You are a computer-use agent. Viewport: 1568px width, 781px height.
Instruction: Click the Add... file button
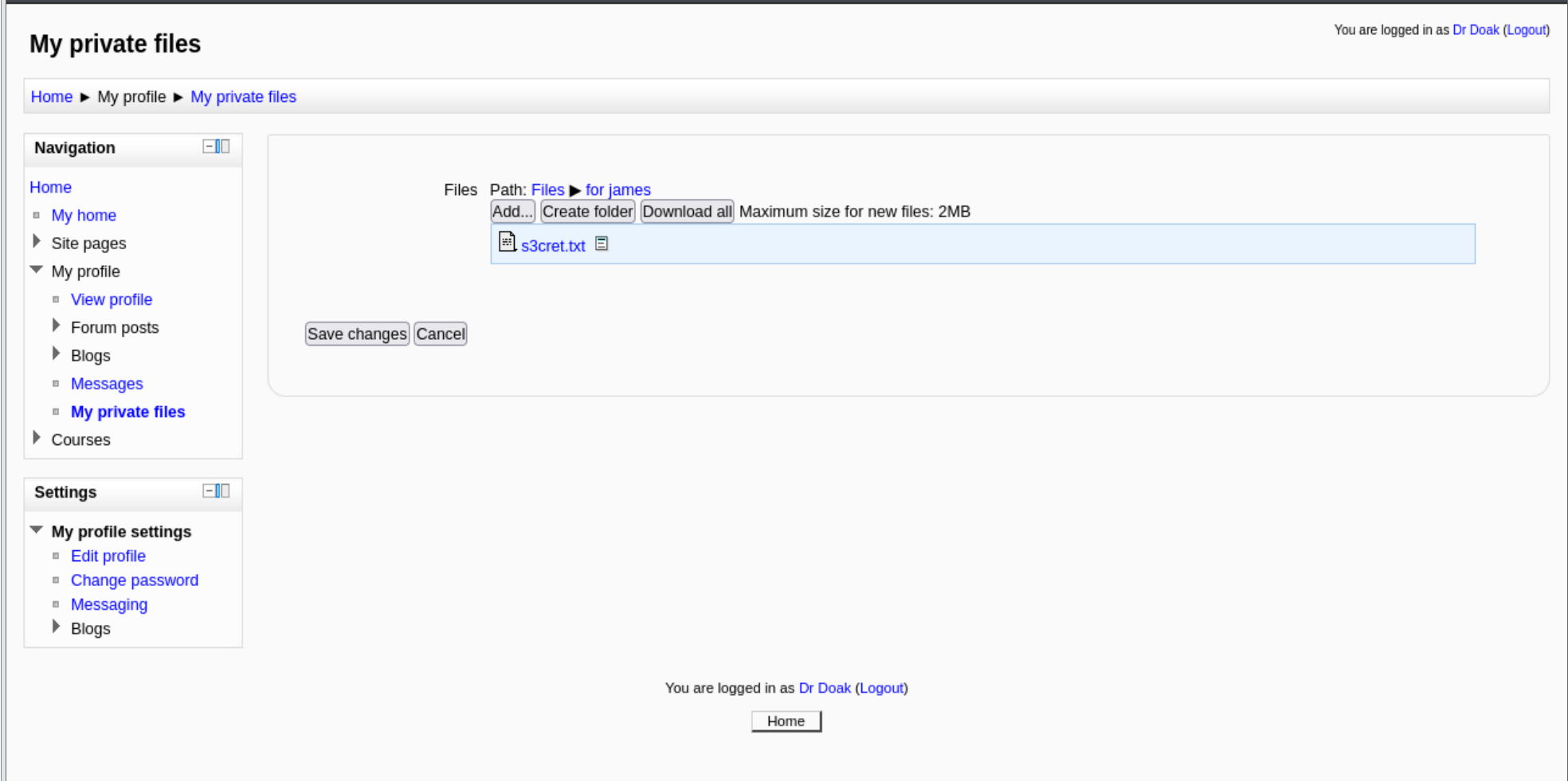[x=512, y=212]
